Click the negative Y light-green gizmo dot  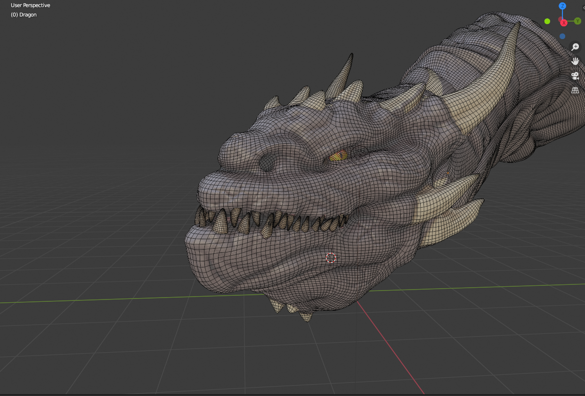pos(547,21)
